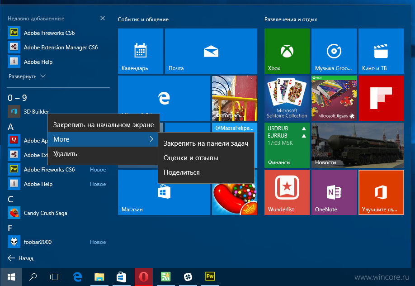Launch the Xbox tile
This screenshot has width=415, height=286.
[287, 51]
